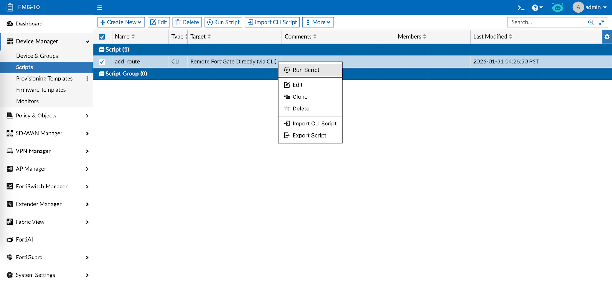
Task: Open the help question mark menu
Action: click(x=537, y=8)
